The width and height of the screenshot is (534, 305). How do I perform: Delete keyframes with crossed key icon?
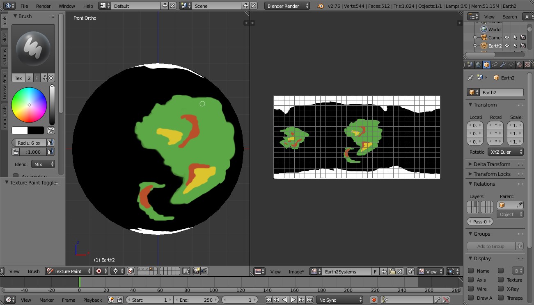point(446,300)
